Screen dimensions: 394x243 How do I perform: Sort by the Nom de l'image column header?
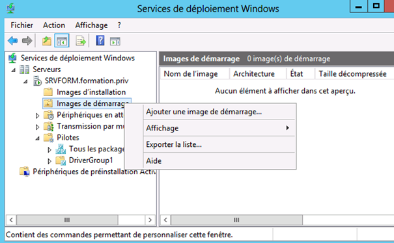coord(195,73)
